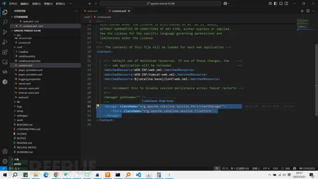Open the Source Control view
Screen dimensions: 318x179
pyautogui.click(x=5, y=32)
